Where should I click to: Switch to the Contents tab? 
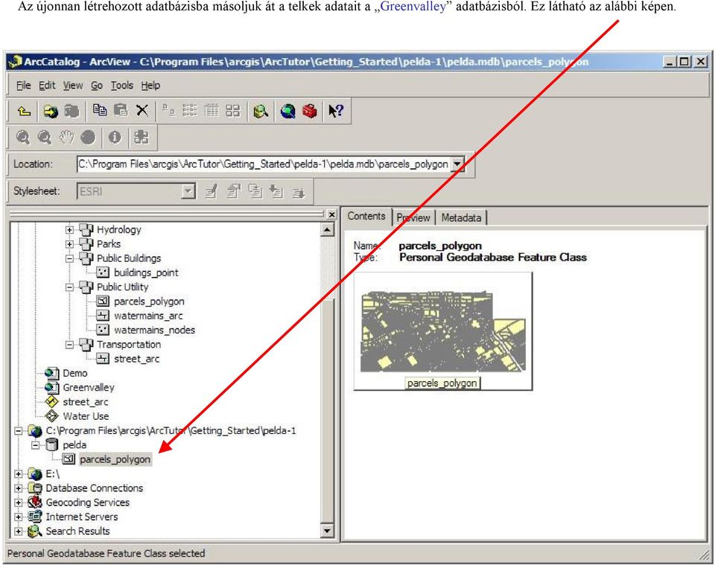[366, 216]
